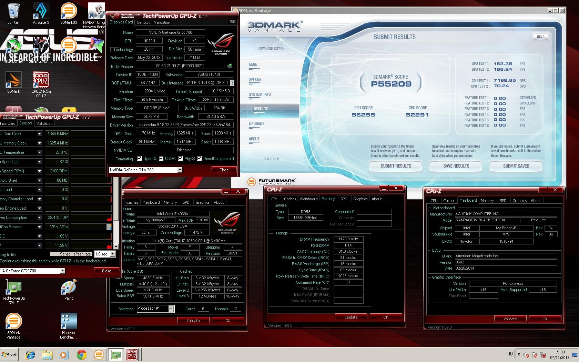
Task: Open Validation tab in GPU-Z Graphics Card window
Action: pyautogui.click(x=162, y=22)
